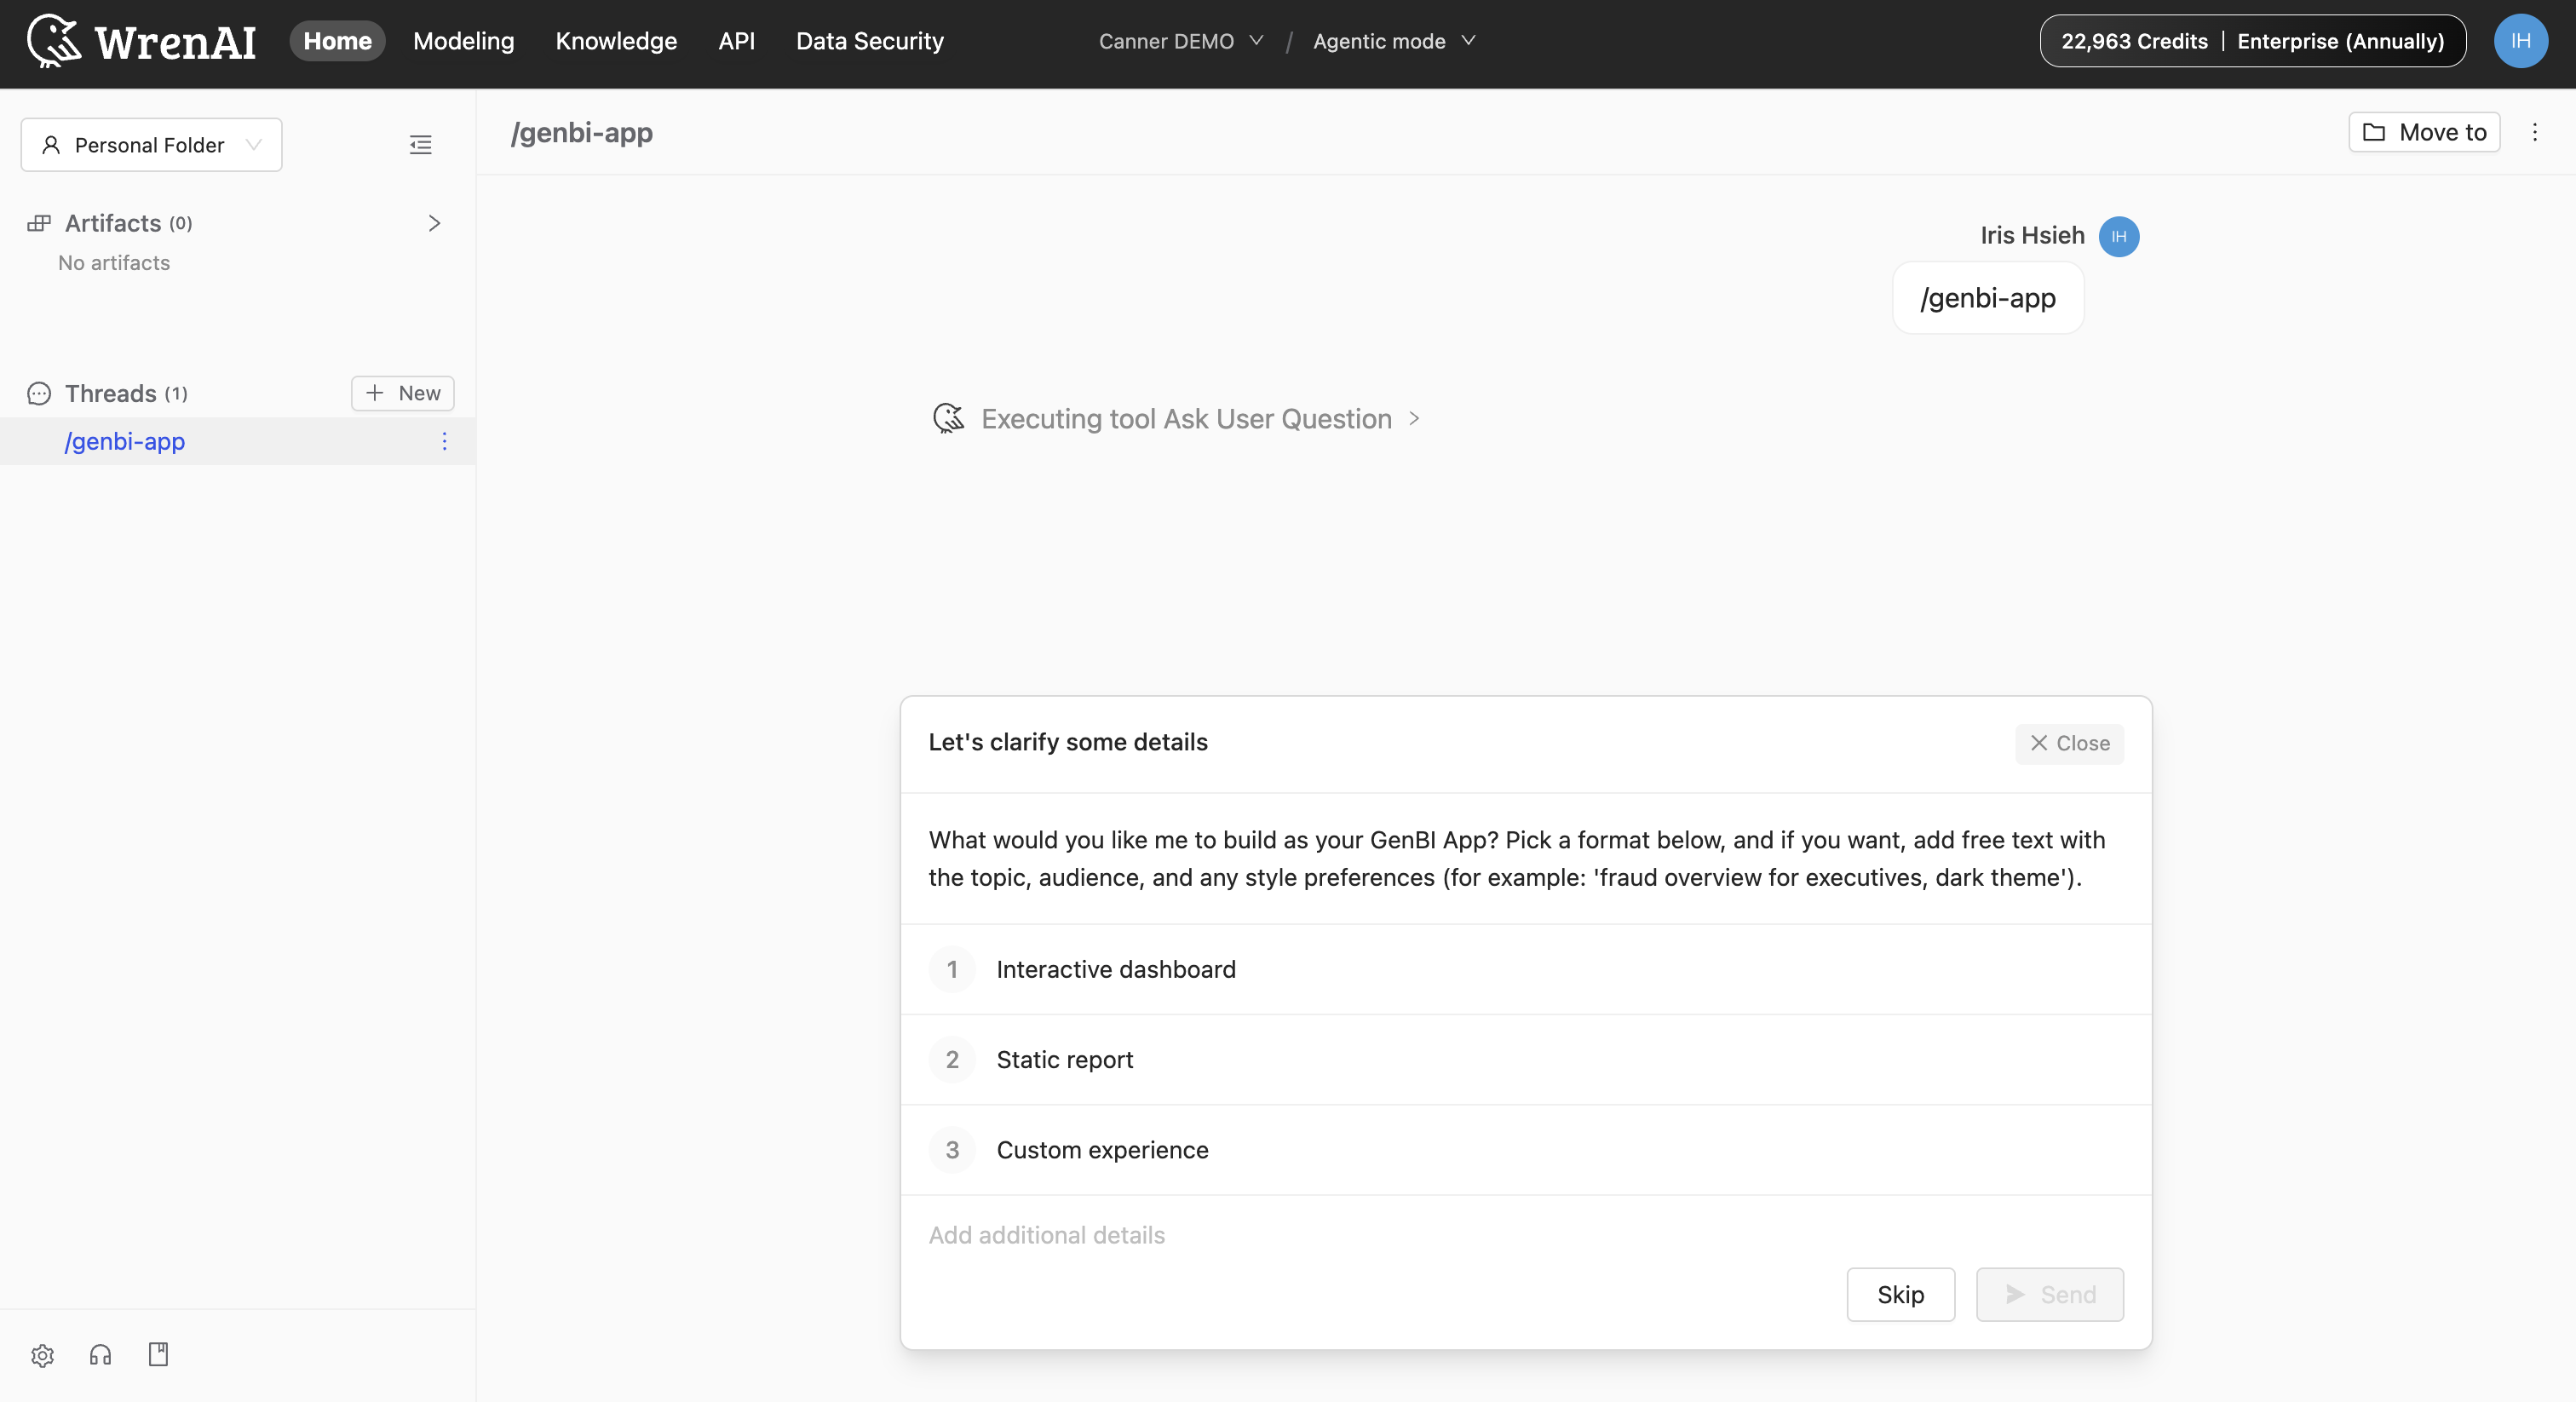The height and width of the screenshot is (1402, 2576).
Task: Select Interactive dashboard option
Action: tap(1526, 969)
